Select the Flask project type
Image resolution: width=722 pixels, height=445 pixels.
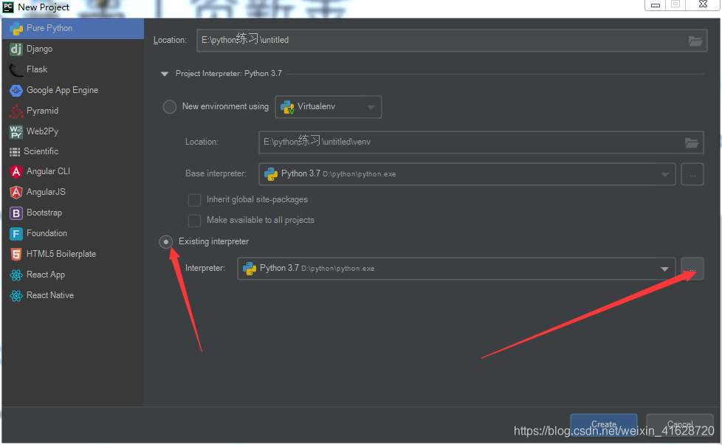pyautogui.click(x=41, y=69)
